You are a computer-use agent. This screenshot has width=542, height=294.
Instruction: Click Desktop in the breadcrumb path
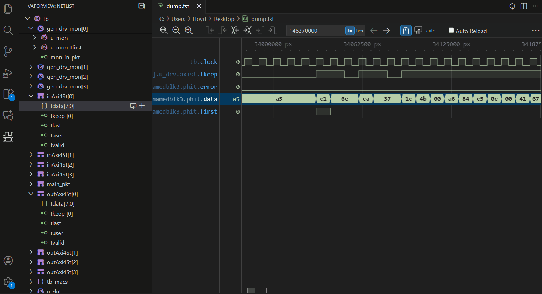tap(223, 19)
